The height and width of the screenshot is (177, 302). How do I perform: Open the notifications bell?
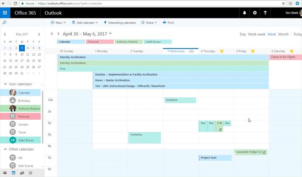pos(245,13)
